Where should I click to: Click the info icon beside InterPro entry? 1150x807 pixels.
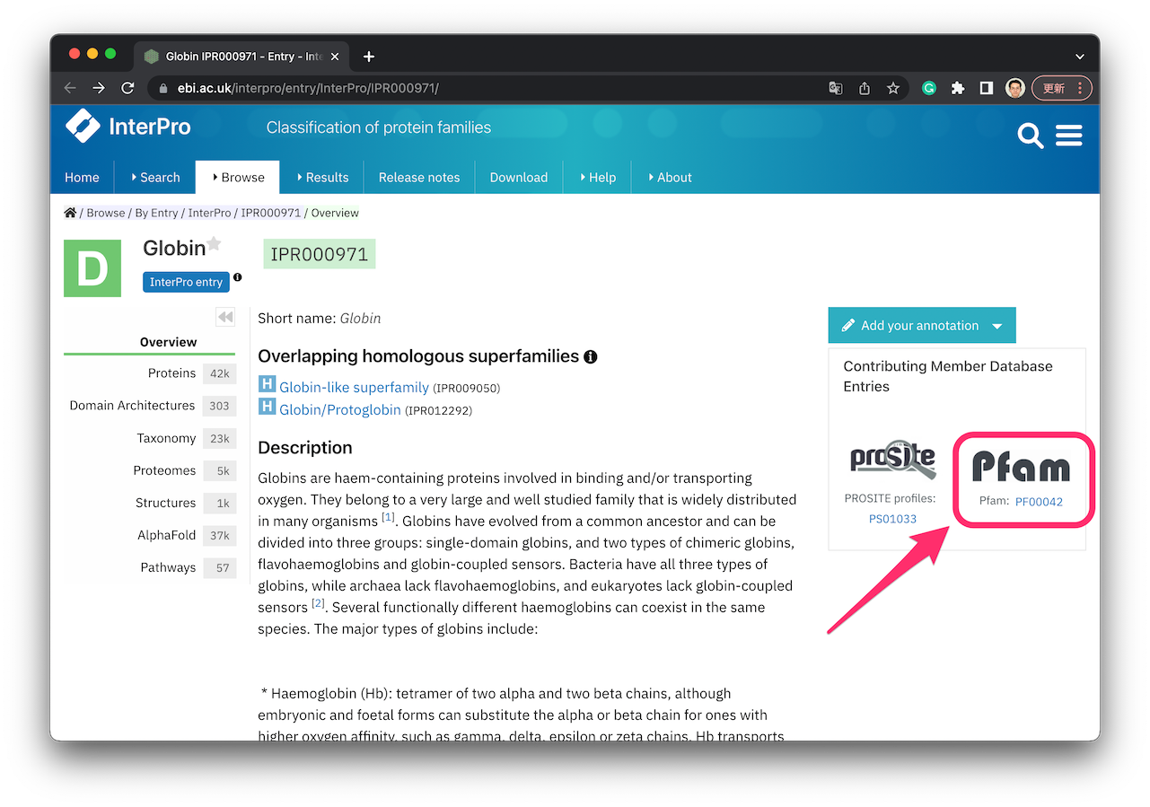point(238,277)
